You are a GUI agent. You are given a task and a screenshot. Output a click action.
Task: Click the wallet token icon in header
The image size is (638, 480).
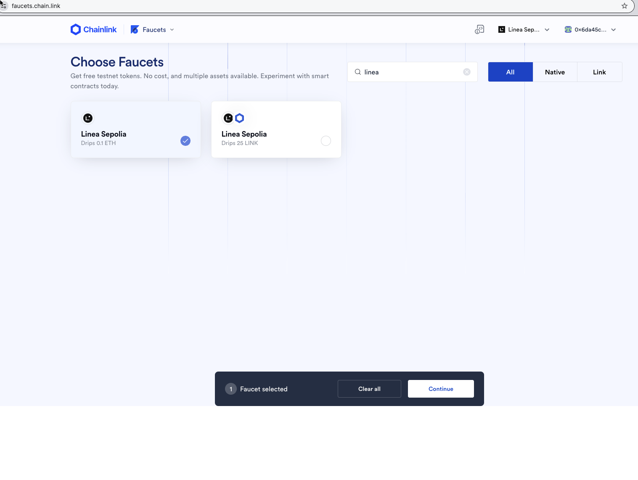point(479,29)
